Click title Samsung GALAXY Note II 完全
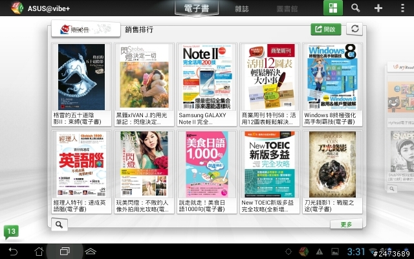 (x=202, y=118)
